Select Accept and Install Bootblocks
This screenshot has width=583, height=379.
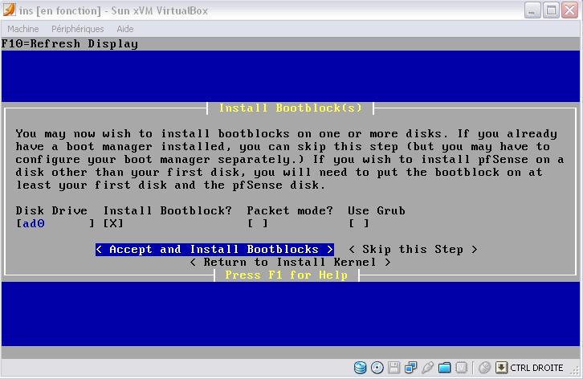214,250
